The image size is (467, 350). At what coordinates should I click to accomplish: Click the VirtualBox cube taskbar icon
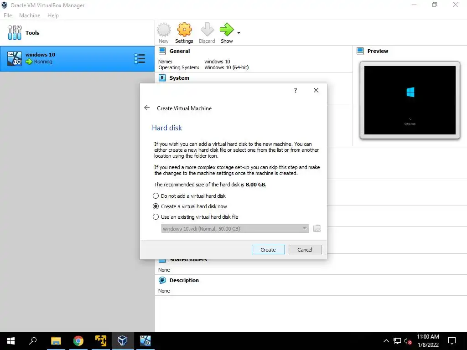click(x=122, y=341)
